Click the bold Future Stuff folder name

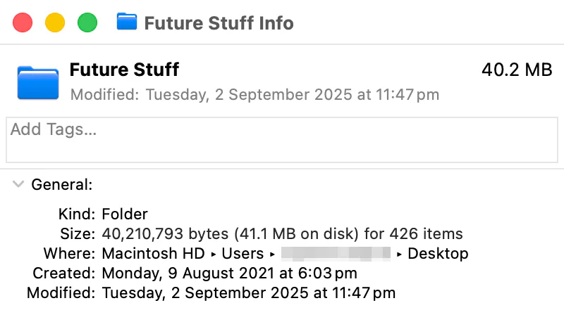click(124, 70)
